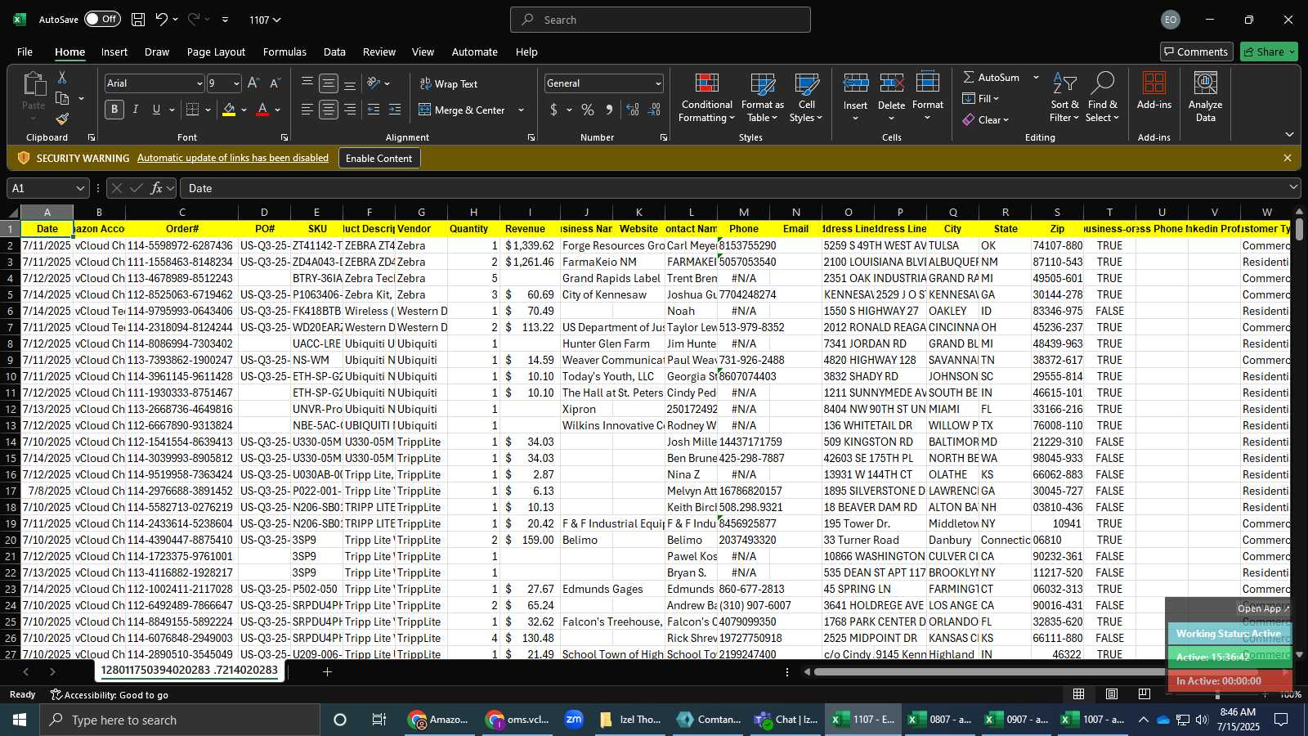The image size is (1308, 736).
Task: Click the Increase Indent icon
Action: pos(395,110)
